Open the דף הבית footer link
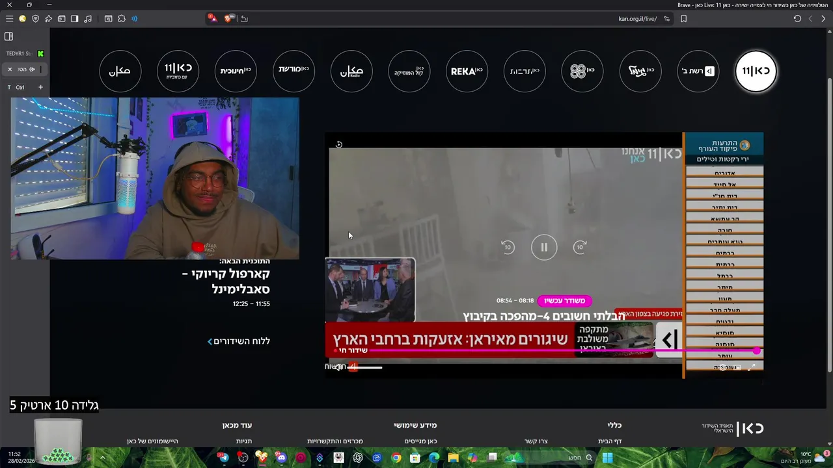Image resolution: width=833 pixels, height=468 pixels. click(x=610, y=441)
